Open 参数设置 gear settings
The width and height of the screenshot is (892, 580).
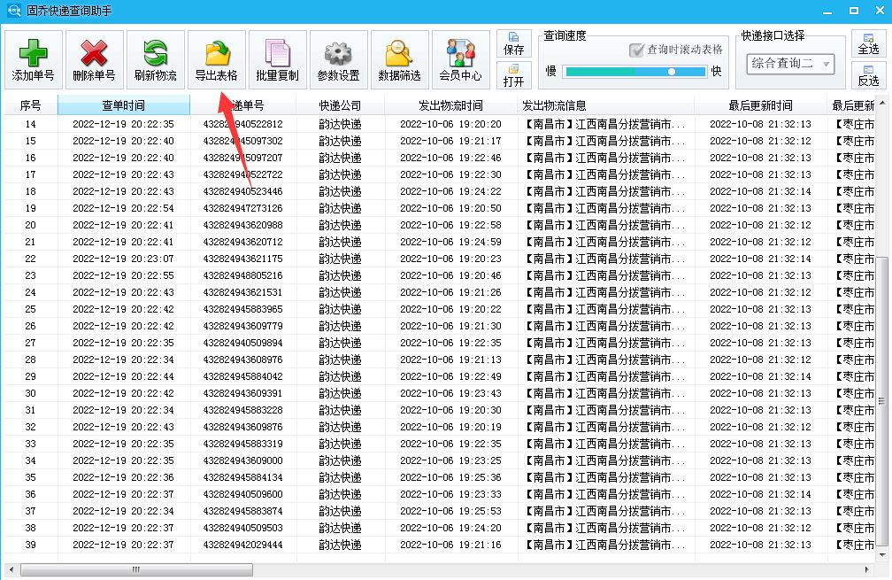338,59
